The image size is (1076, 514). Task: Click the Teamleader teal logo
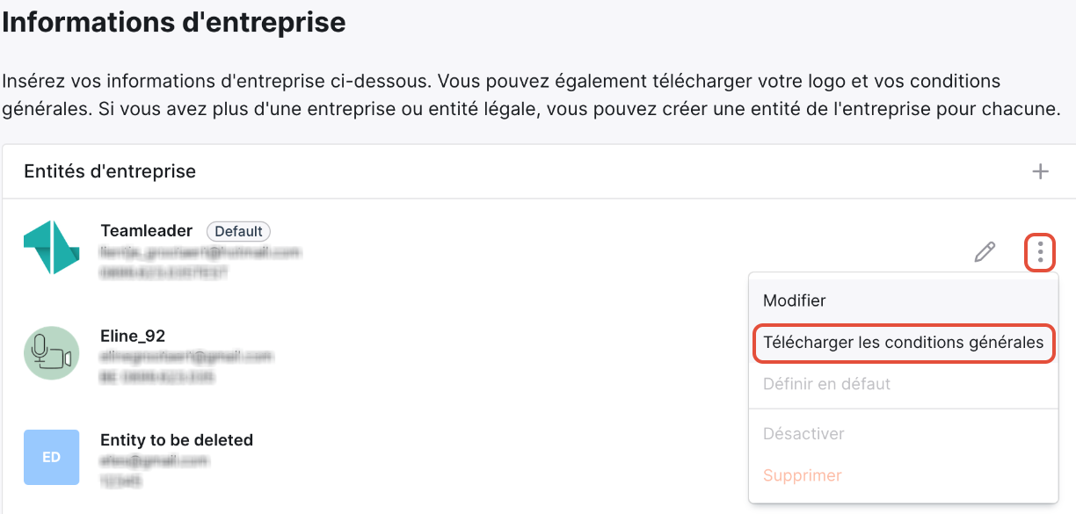coord(51,246)
